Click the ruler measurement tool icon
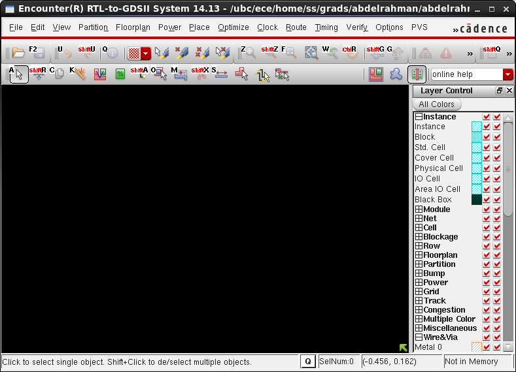This screenshot has width=516, height=372. (80, 74)
